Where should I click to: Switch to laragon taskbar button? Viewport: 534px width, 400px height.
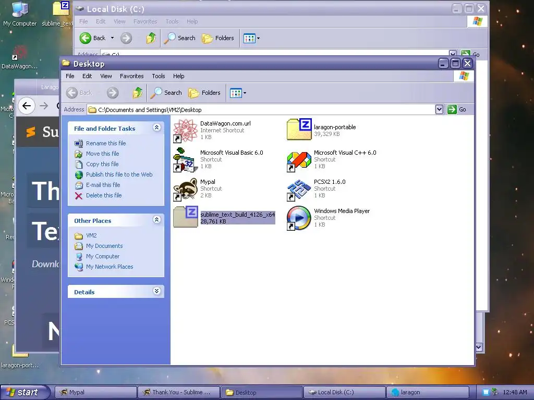428,392
